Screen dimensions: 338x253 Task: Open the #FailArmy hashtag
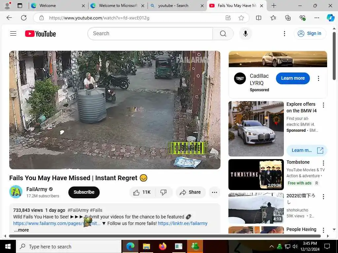click(x=78, y=210)
